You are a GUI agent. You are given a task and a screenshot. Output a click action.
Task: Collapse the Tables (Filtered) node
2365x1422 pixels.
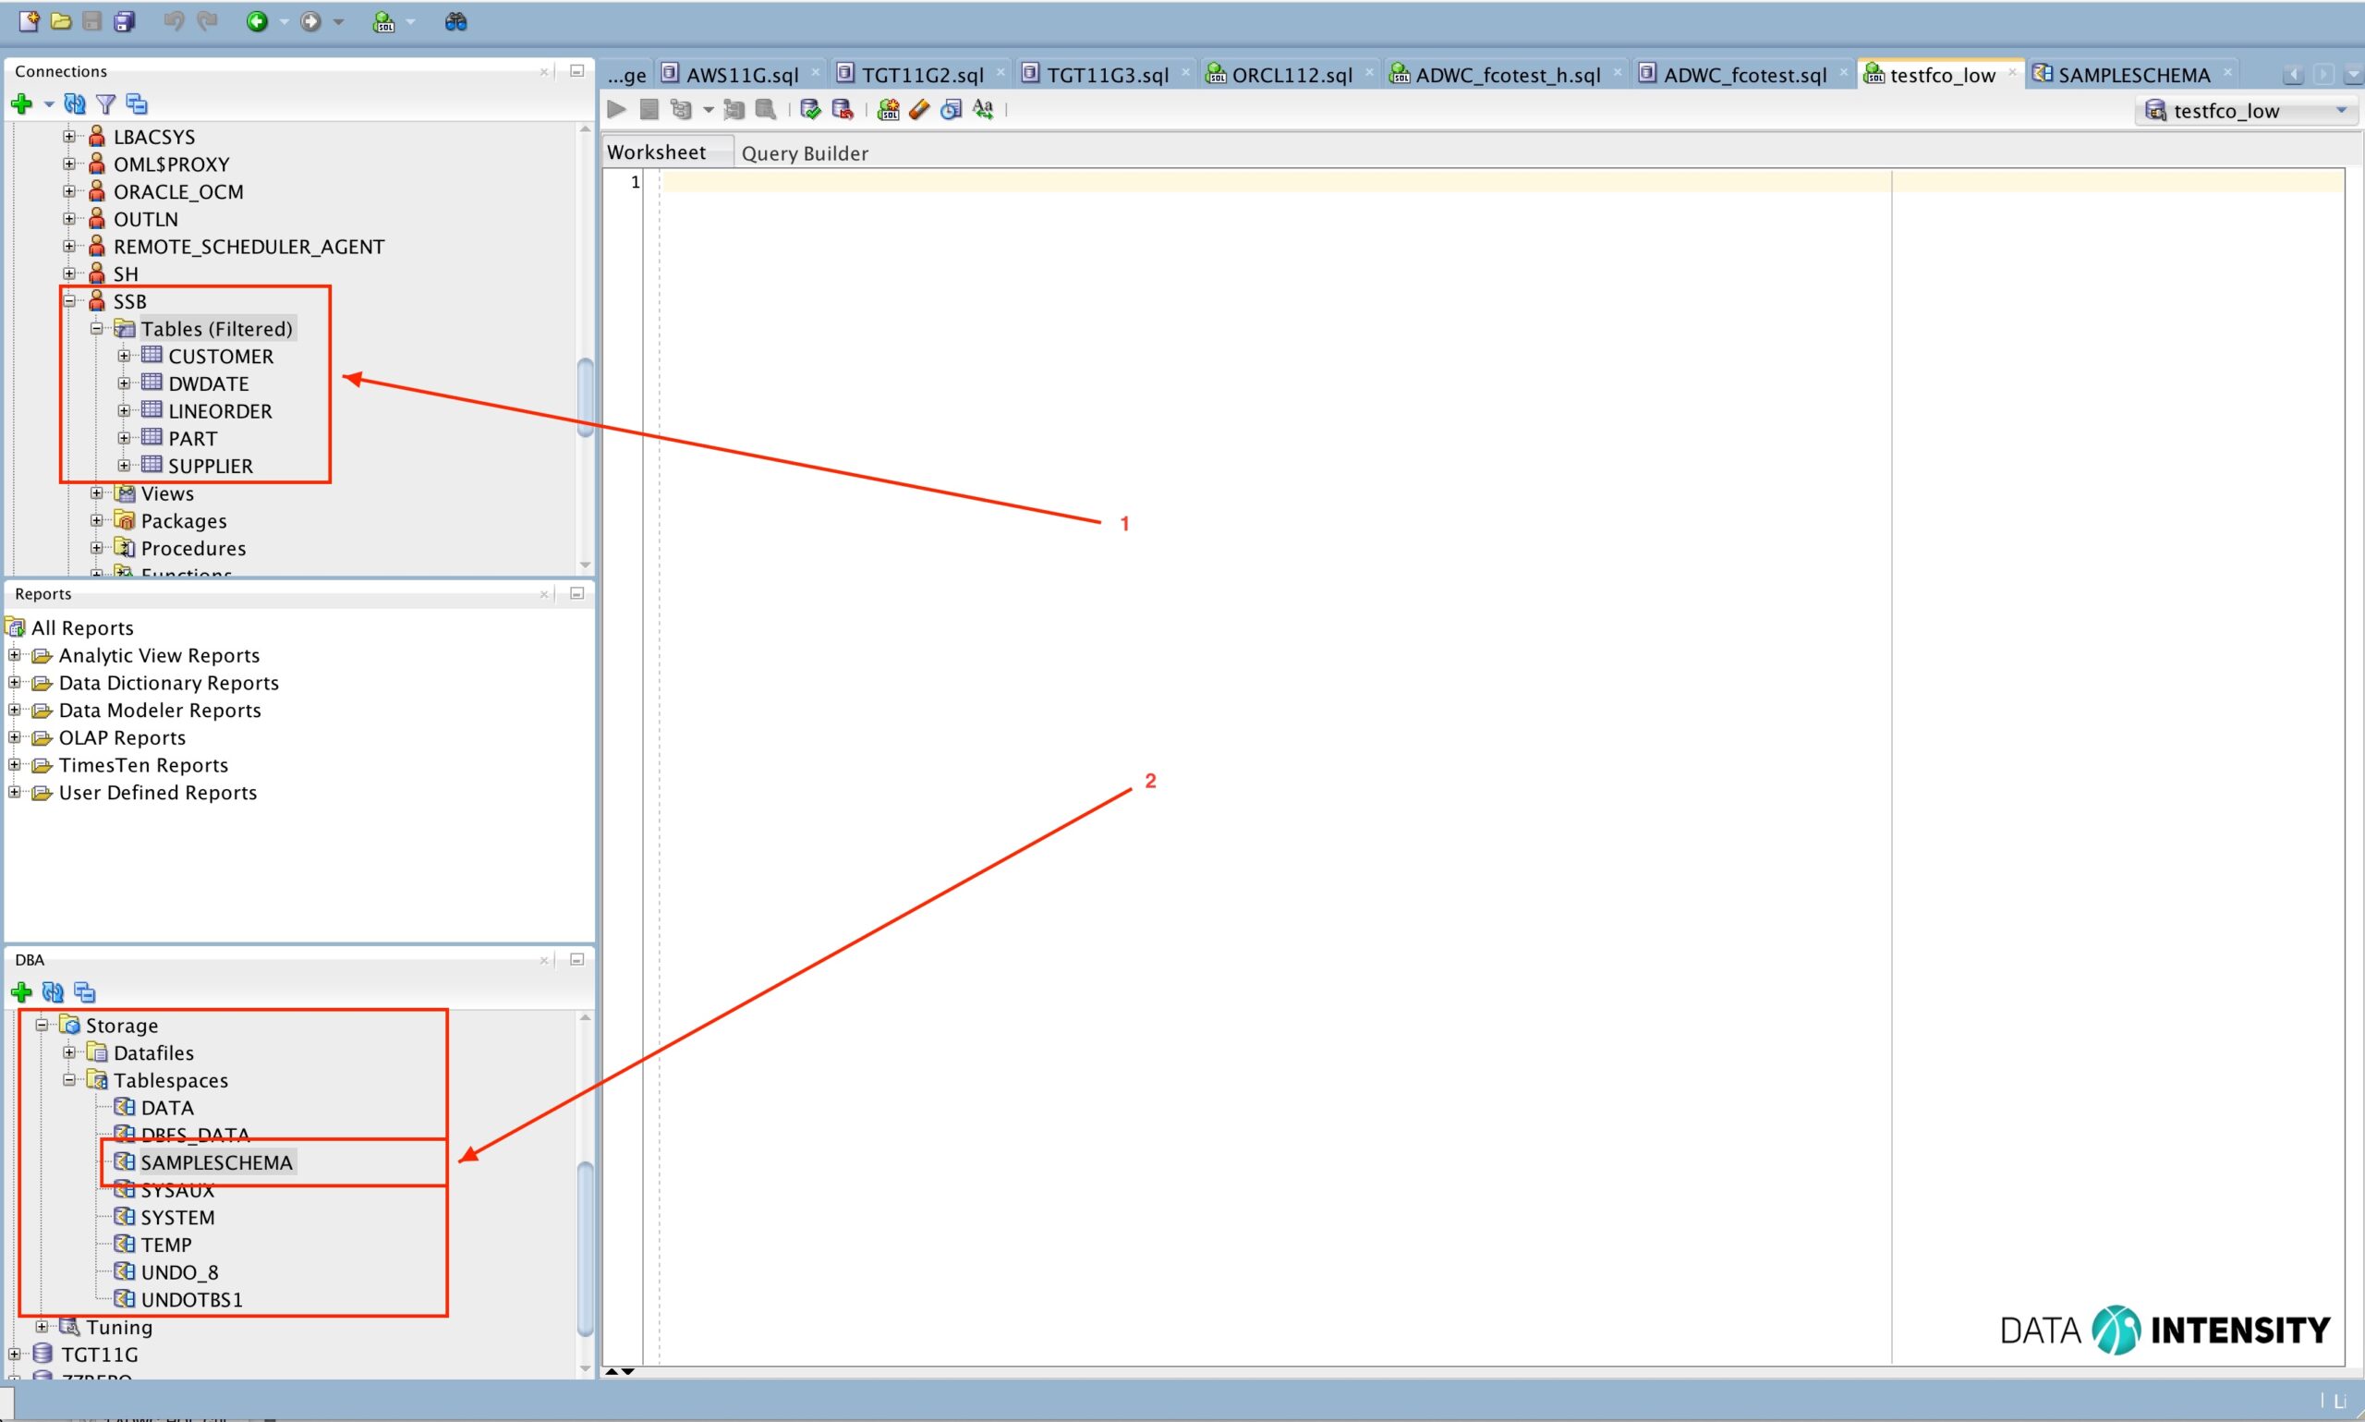[97, 329]
